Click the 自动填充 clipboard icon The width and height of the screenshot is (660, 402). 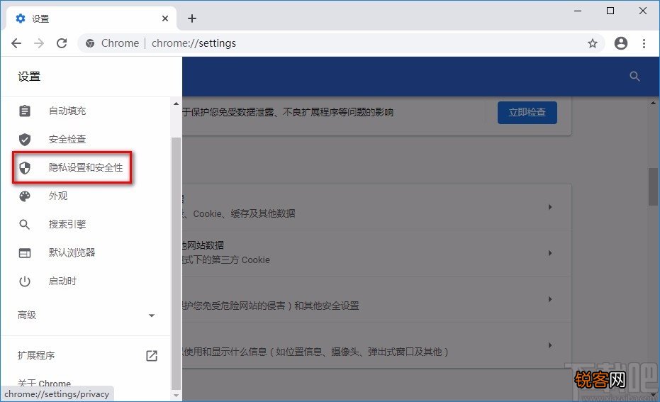25,111
